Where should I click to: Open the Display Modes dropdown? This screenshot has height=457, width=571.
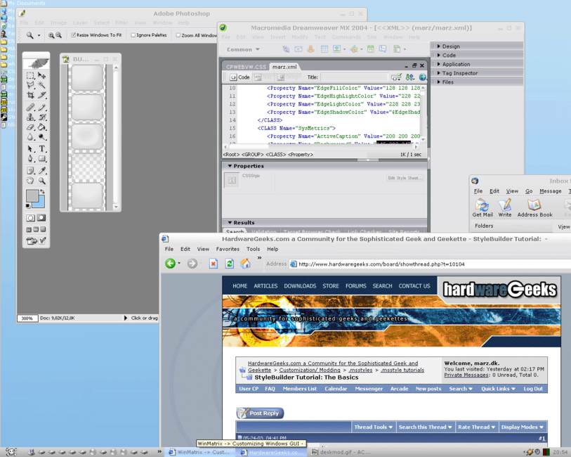coord(523,427)
